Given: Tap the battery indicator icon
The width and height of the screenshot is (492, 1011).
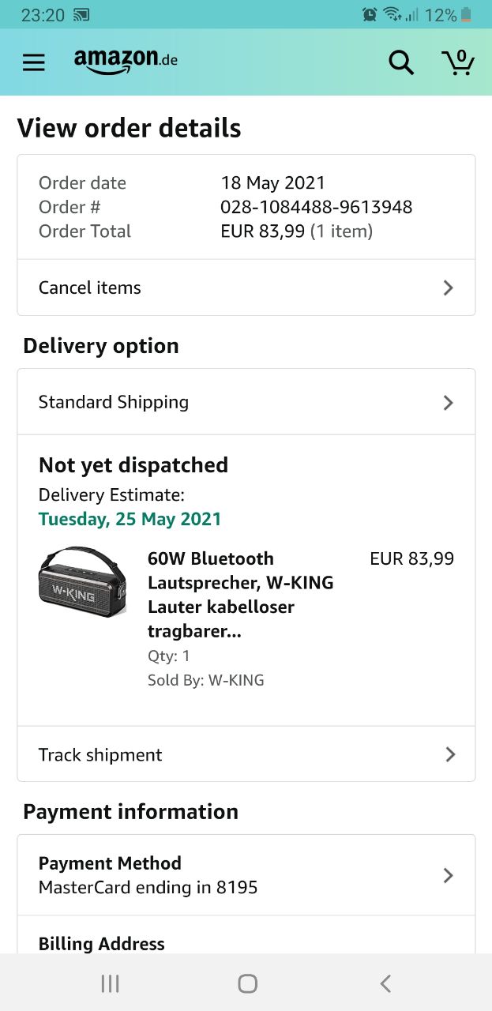Looking at the screenshot, I should point(467,14).
